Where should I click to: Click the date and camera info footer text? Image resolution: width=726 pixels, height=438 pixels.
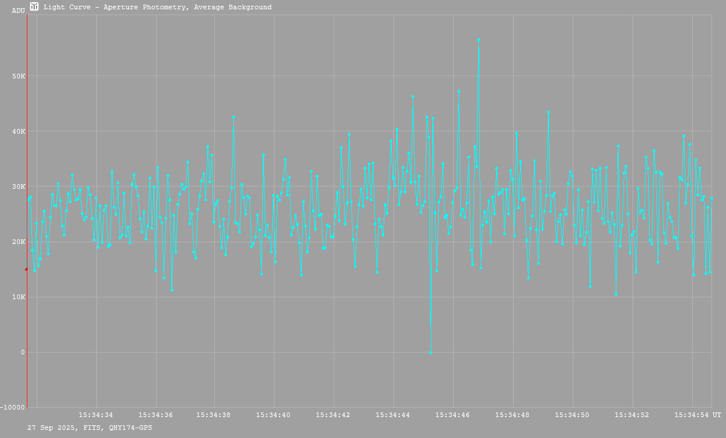90,428
